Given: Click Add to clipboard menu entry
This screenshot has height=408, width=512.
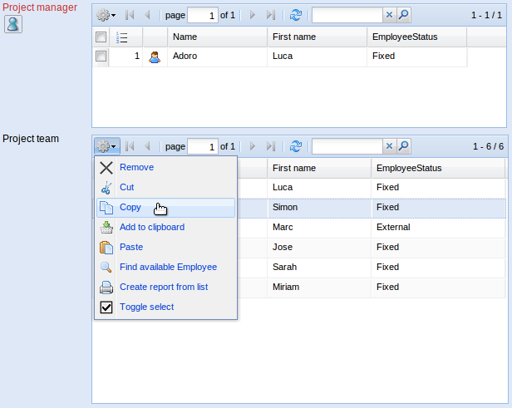Looking at the screenshot, I should click(151, 227).
